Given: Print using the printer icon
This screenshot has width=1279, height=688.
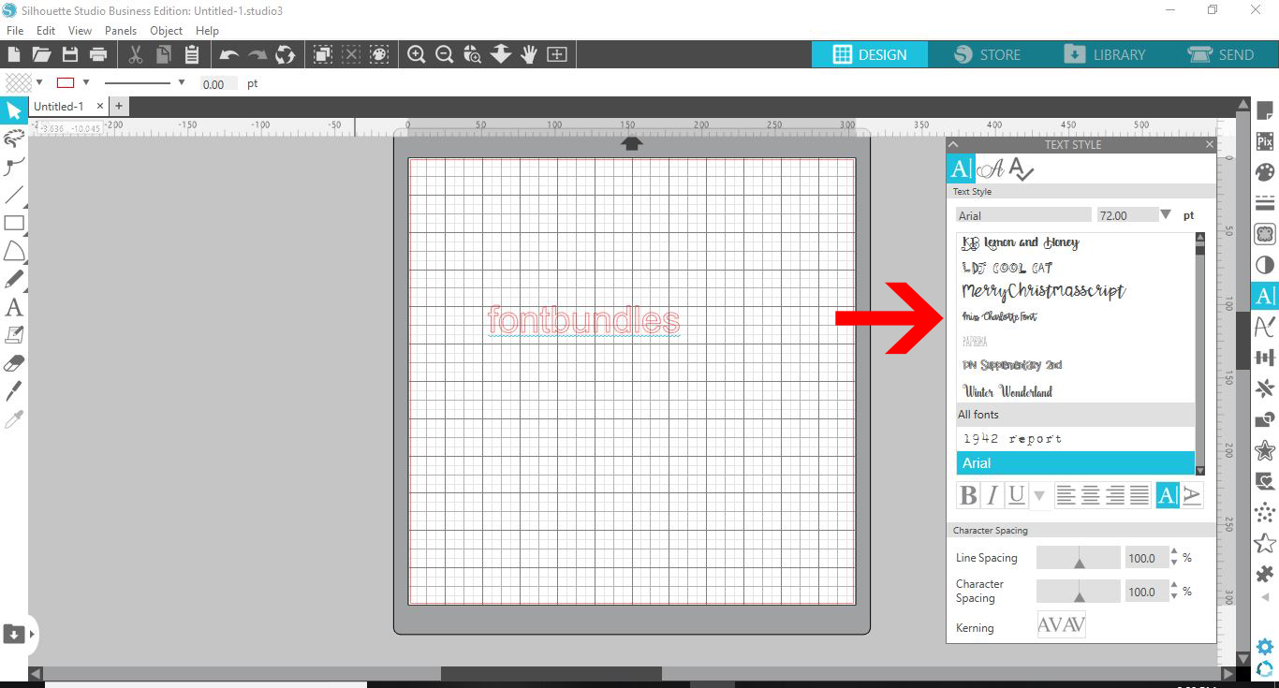Looking at the screenshot, I should (x=97, y=54).
